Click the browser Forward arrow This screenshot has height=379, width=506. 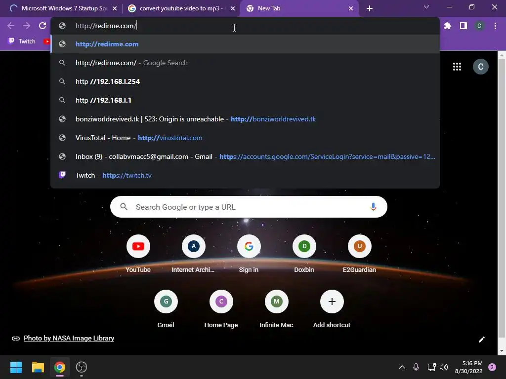coord(27,26)
